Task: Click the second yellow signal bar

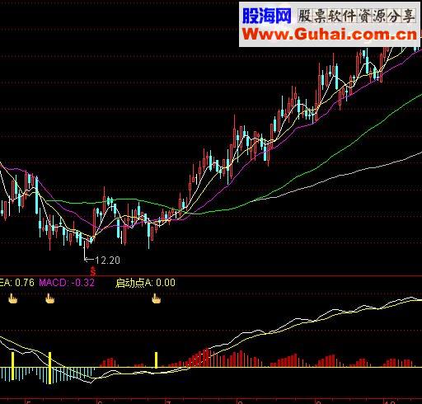Action: 49,368
